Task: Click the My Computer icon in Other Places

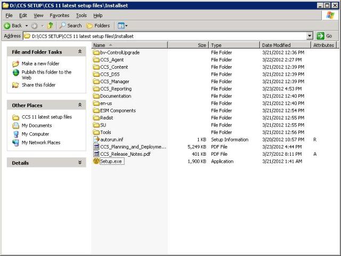Action: click(15, 134)
